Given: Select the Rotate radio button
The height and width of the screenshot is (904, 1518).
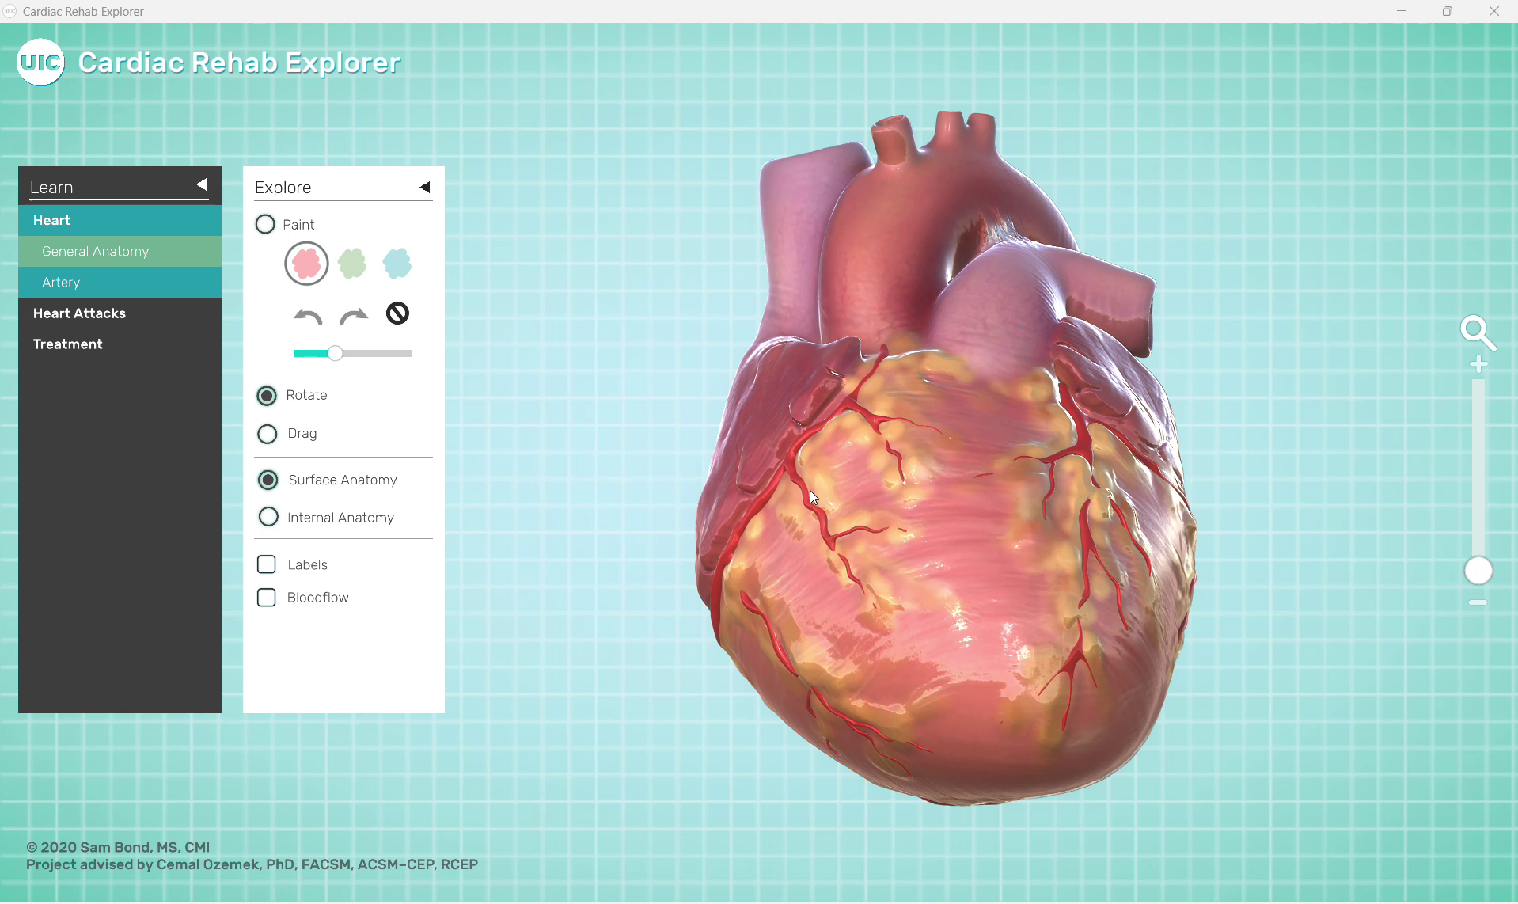Looking at the screenshot, I should (267, 395).
